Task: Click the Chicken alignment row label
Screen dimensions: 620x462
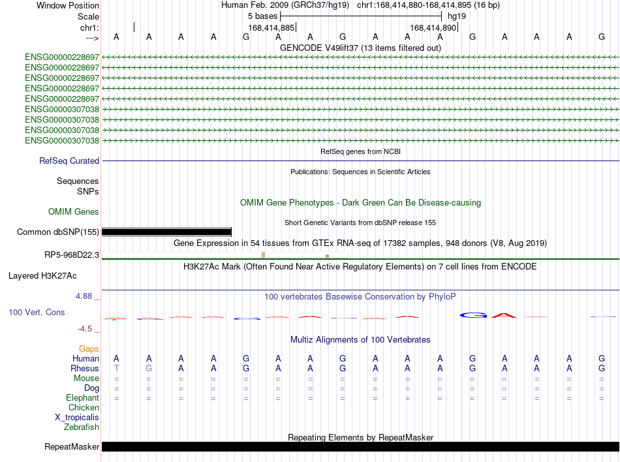Action: [84, 407]
